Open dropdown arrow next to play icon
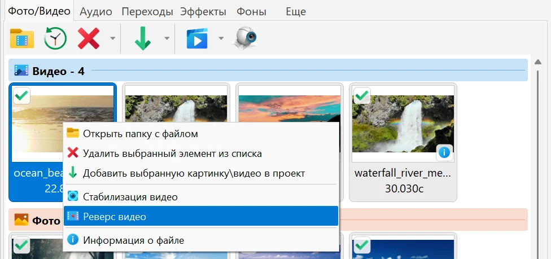The width and height of the screenshot is (551, 259). click(221, 38)
